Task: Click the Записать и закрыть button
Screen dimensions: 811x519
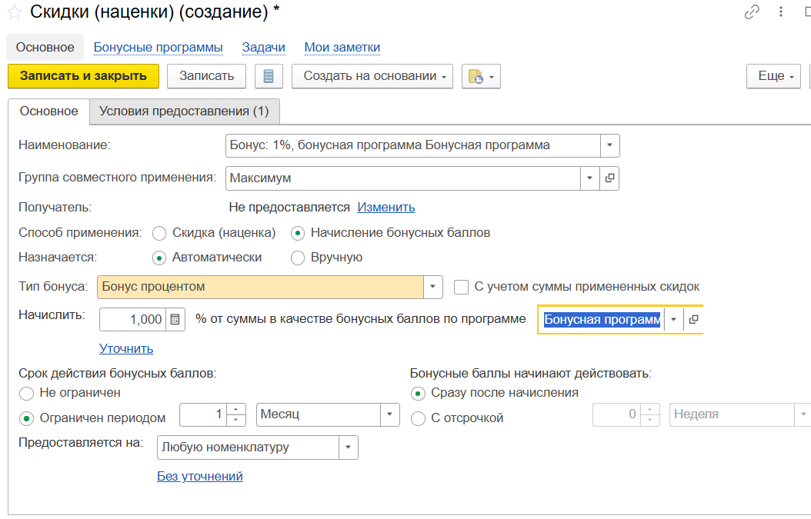Action: point(83,76)
